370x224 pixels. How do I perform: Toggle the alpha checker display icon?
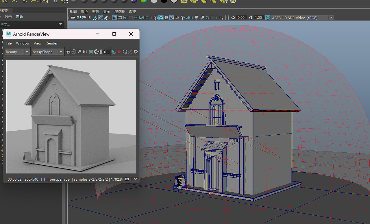[79, 52]
